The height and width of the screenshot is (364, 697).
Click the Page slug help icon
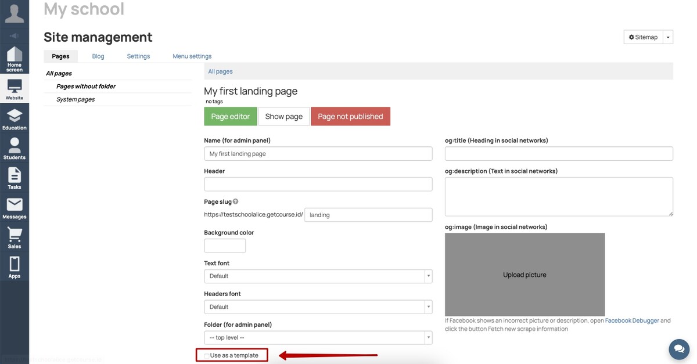coord(235,201)
